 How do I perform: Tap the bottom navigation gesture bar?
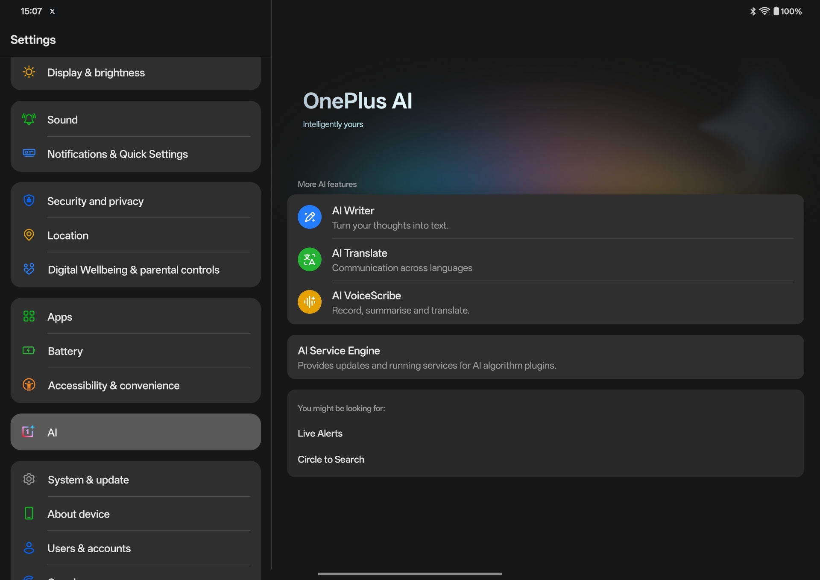[410, 574]
